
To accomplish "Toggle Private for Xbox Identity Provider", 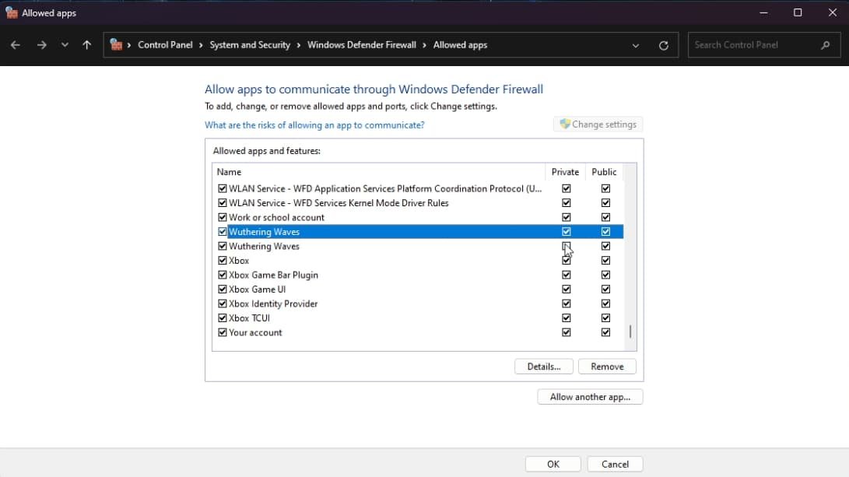I will (x=567, y=303).
